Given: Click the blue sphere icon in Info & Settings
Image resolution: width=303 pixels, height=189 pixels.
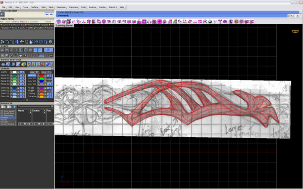Looking at the screenshot, I should [47, 64].
